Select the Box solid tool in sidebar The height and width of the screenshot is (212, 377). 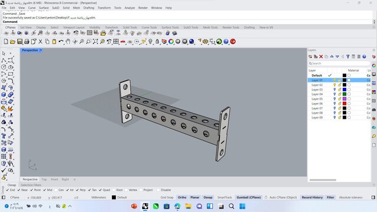4,95
